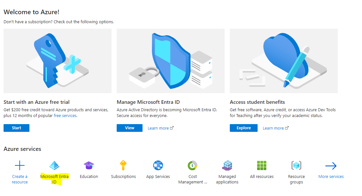Open Learn more link beside Explore button
The height and width of the screenshot is (196, 362).
click(x=275, y=128)
